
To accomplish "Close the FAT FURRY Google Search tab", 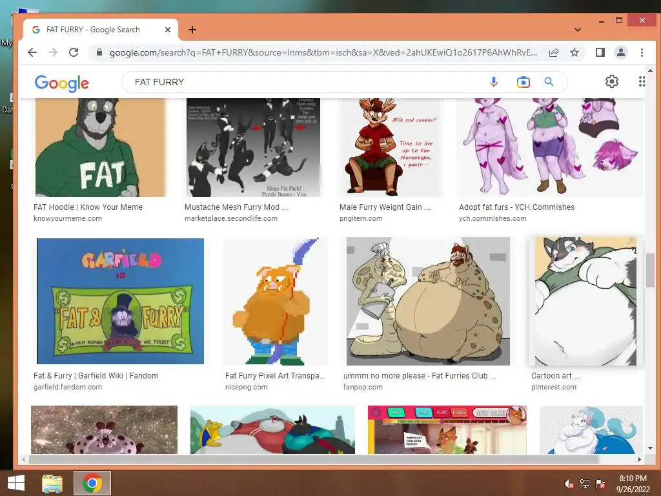I will (167, 30).
